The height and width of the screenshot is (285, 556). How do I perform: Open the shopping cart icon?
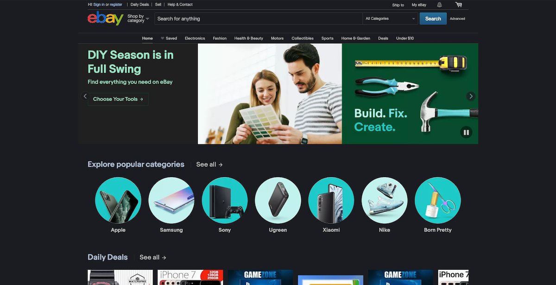coord(459,5)
